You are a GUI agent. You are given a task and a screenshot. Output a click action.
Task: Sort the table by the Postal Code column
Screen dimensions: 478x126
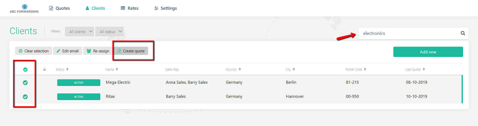tap(356, 69)
